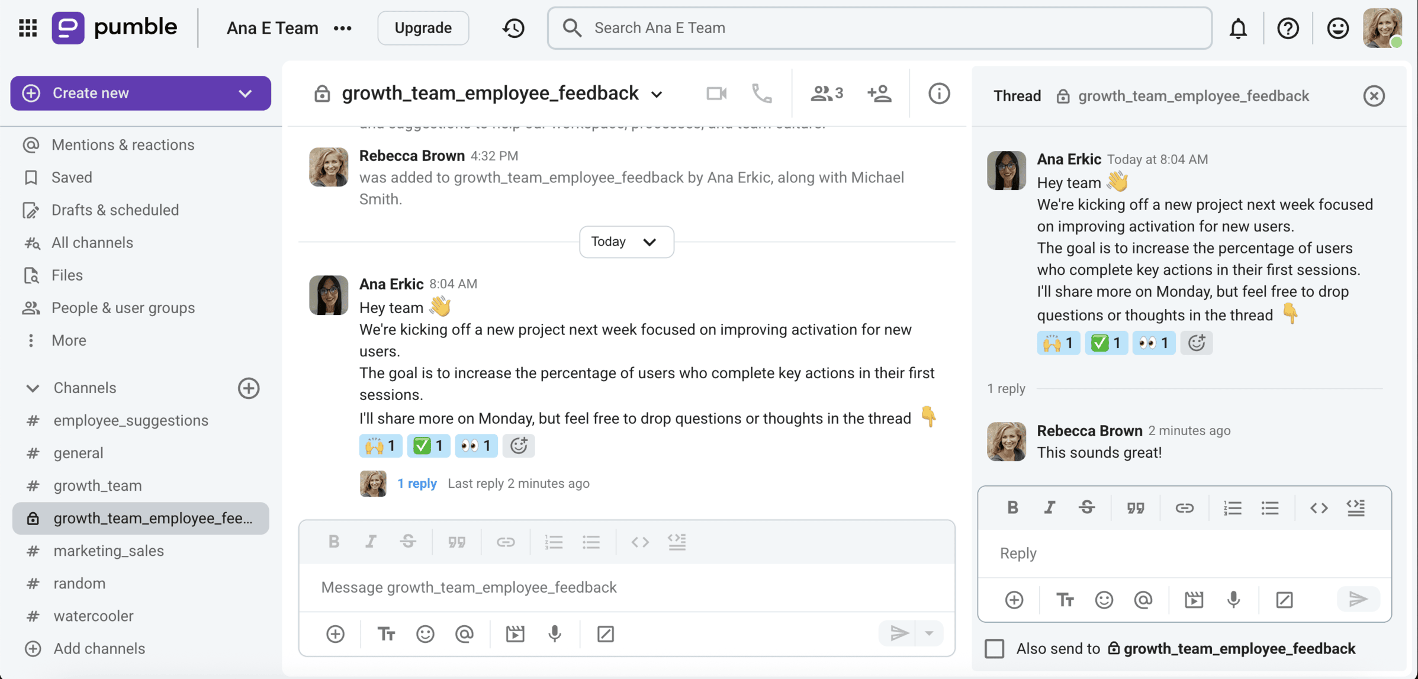Open Mentions & reactions in sidebar

(123, 144)
